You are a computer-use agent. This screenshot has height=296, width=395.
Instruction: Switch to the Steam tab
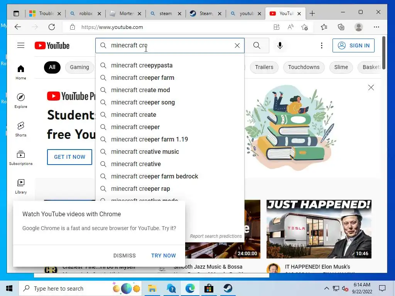tap(206, 13)
